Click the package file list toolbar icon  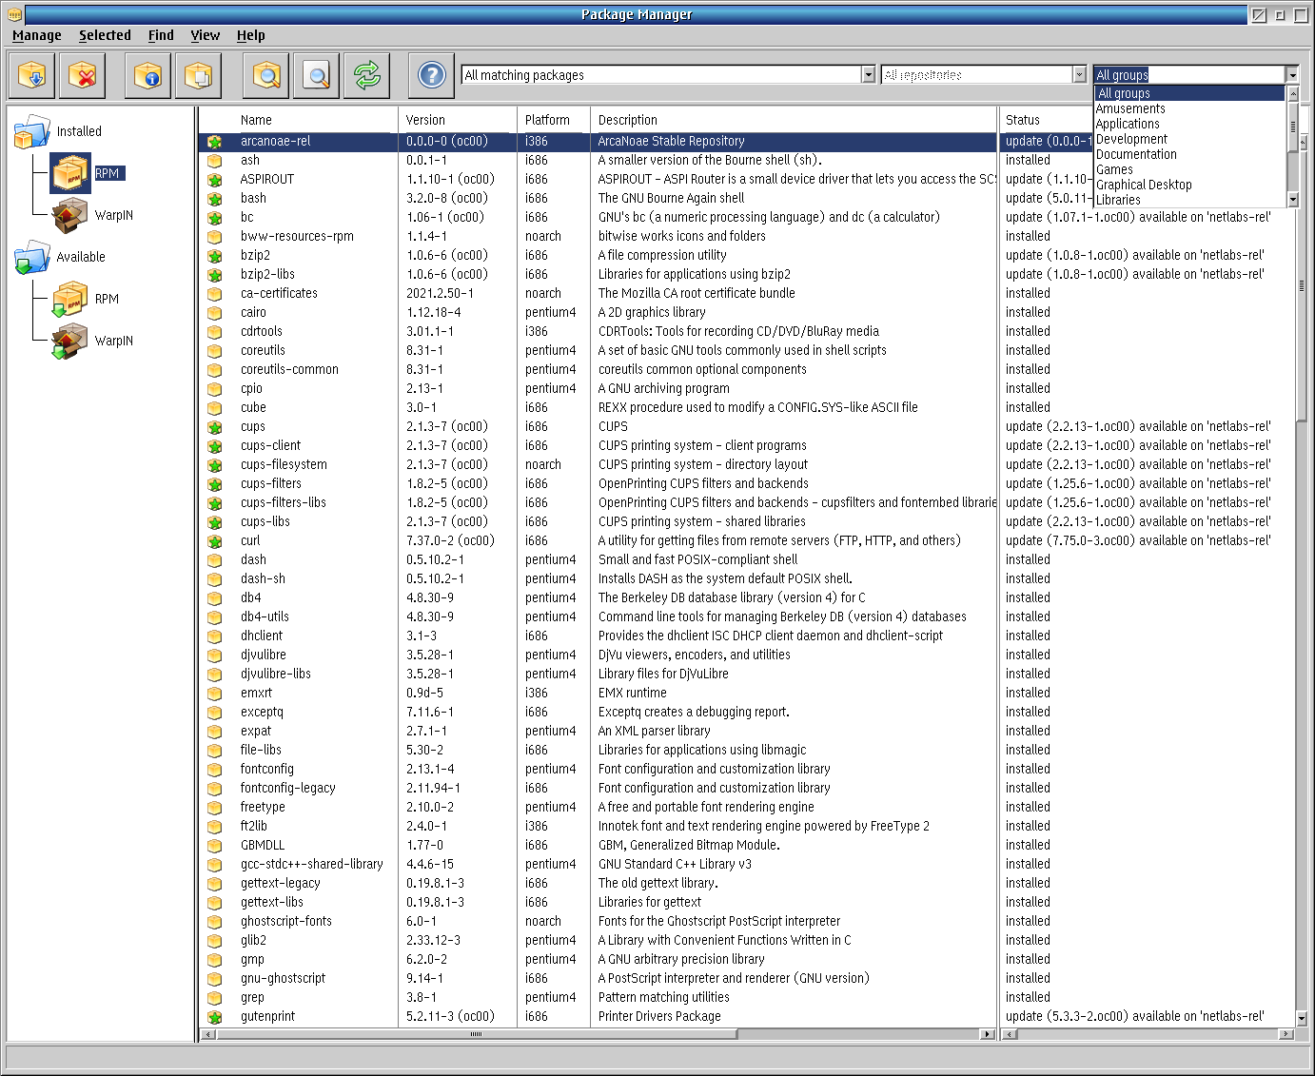tap(198, 75)
